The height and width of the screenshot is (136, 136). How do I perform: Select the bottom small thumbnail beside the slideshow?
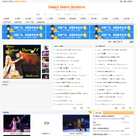pyautogui.click(x=45, y=76)
